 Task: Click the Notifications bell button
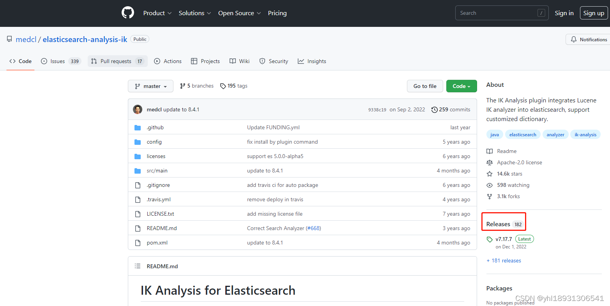[589, 39]
